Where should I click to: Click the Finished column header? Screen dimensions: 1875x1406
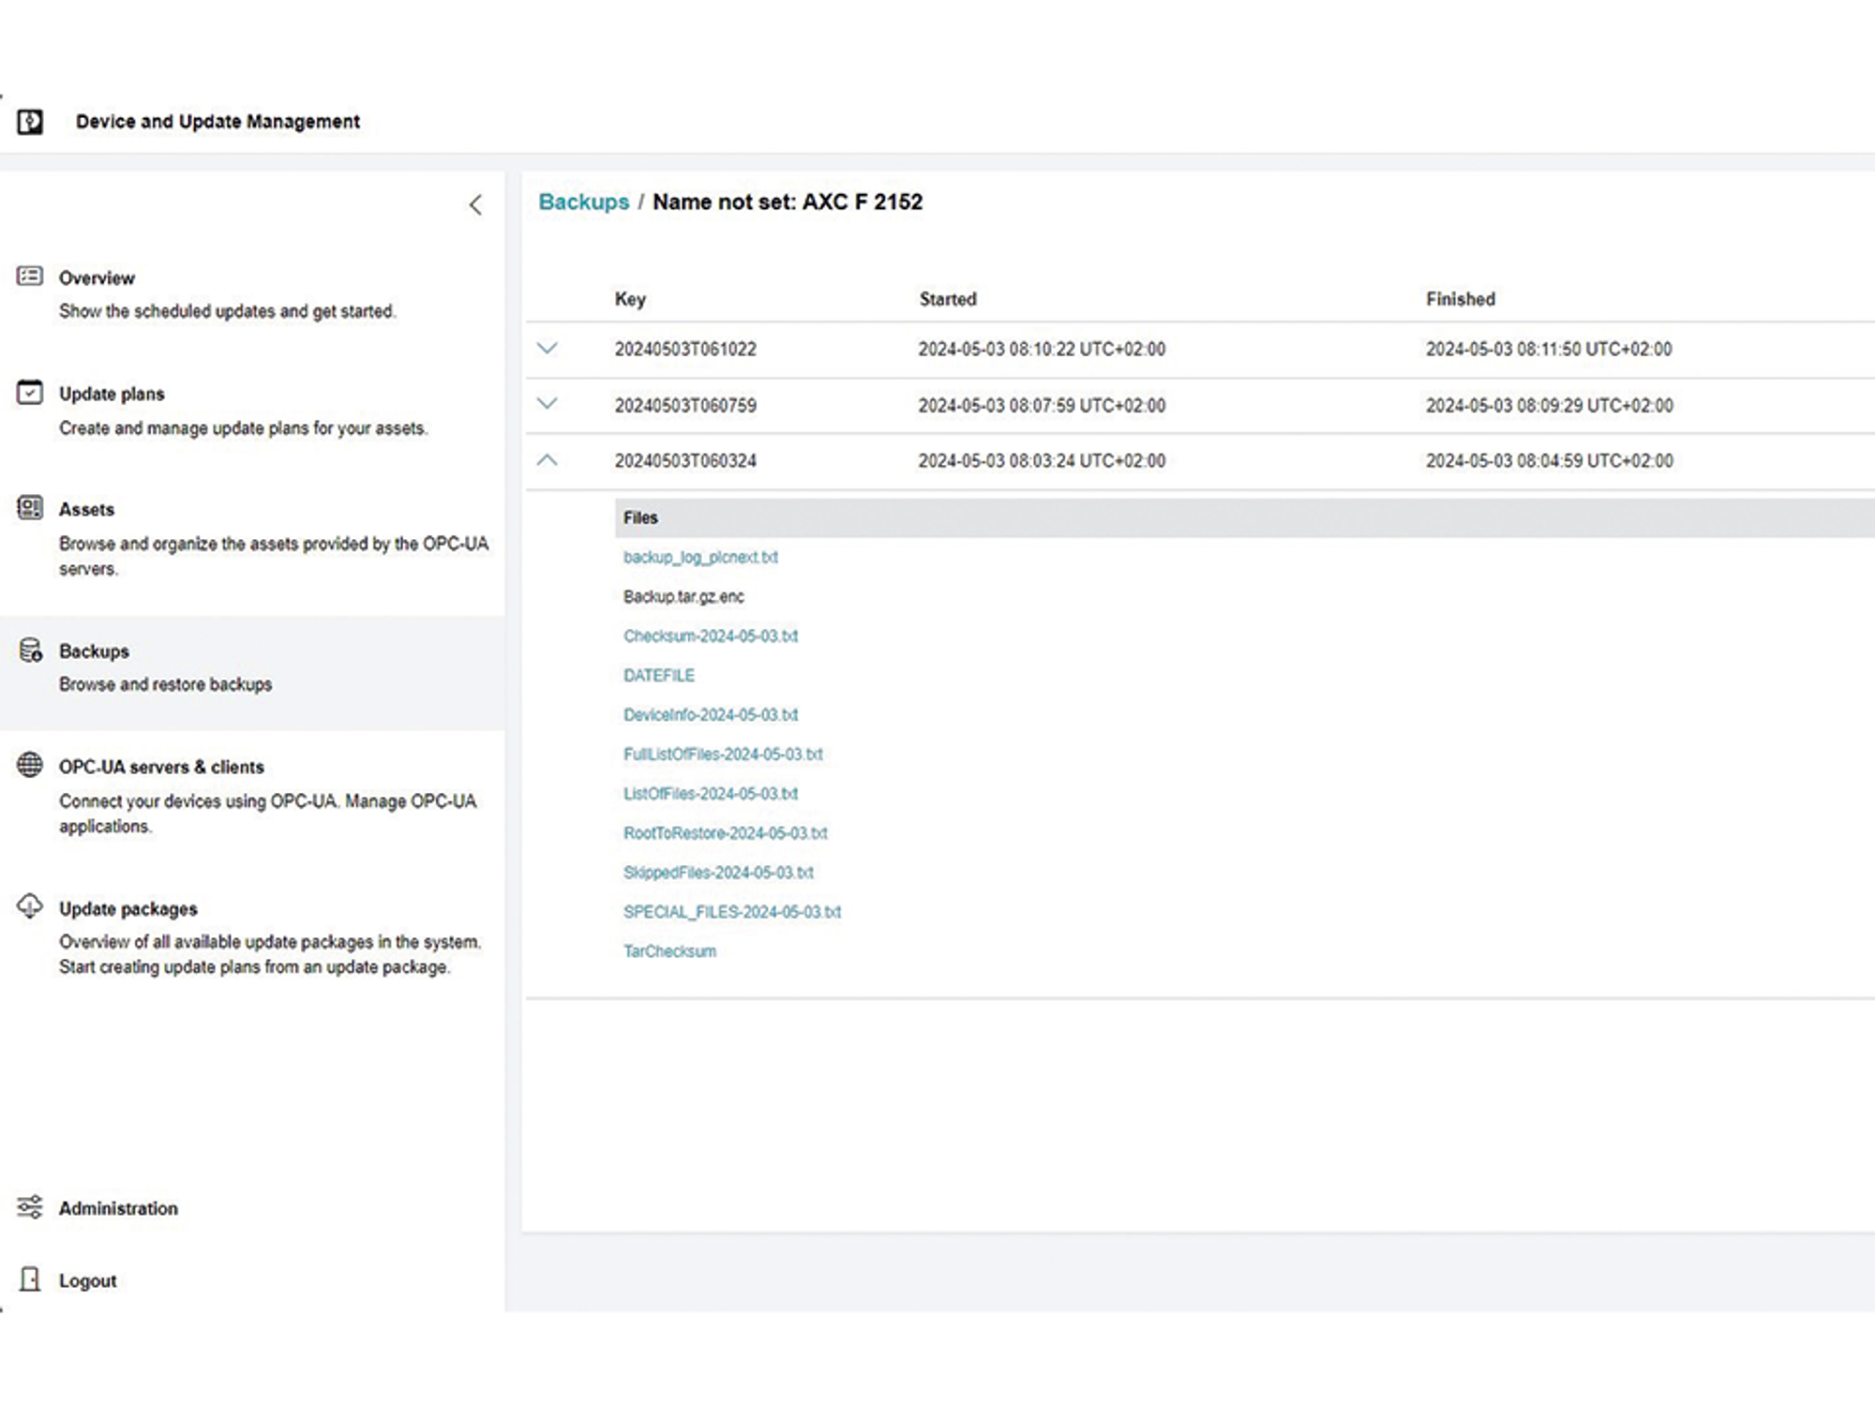(1461, 299)
